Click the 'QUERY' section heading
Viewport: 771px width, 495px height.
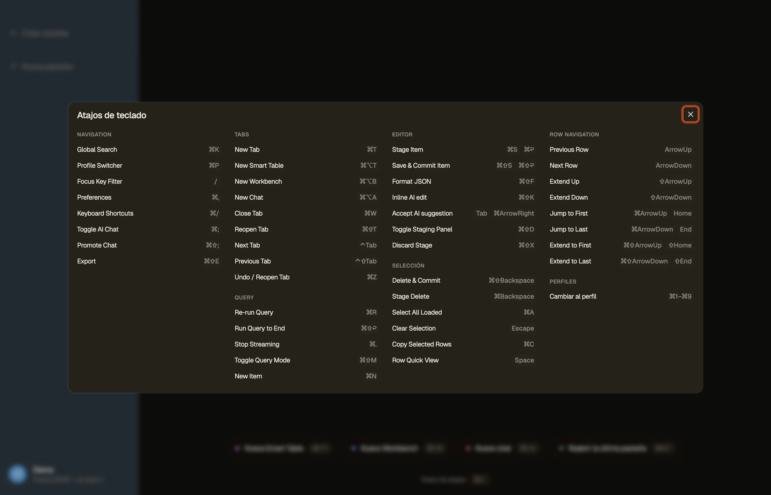[244, 298]
